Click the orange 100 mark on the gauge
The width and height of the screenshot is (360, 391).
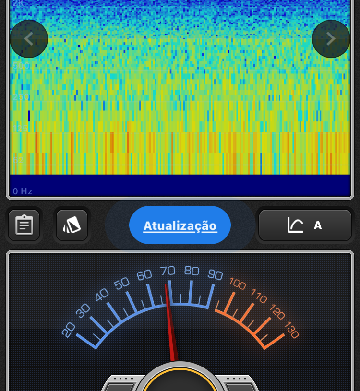pyautogui.click(x=237, y=283)
